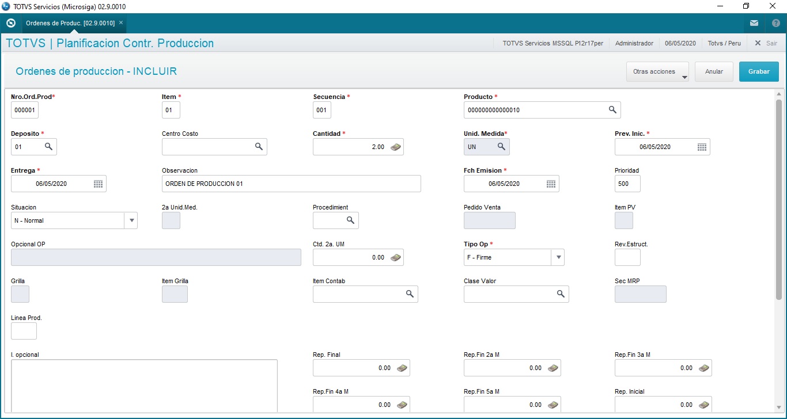Screen dimensions: 787x419
Task: Open calculator for Rep.Fin 5a M
Action: (553, 405)
